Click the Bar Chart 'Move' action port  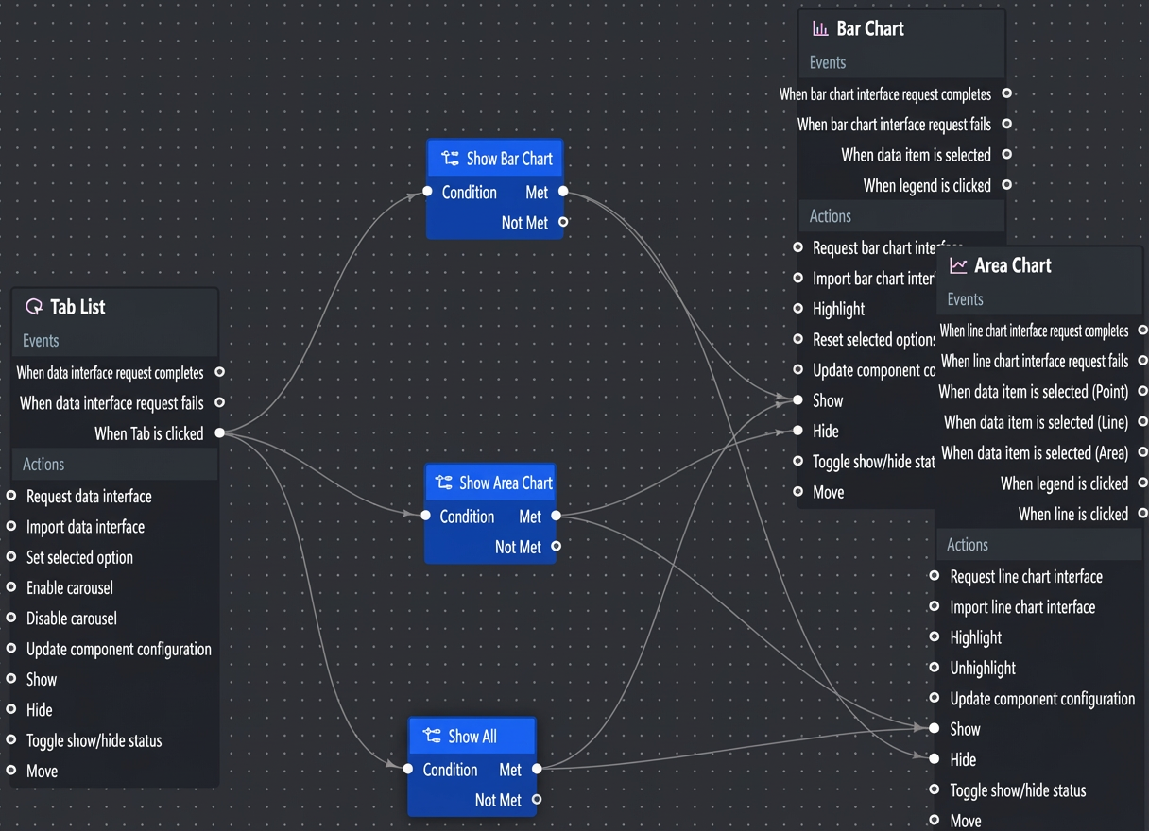pyautogui.click(x=798, y=492)
